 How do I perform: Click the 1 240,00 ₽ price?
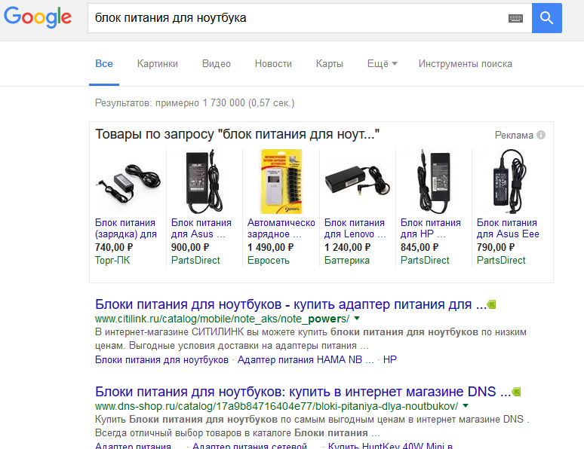coord(347,247)
